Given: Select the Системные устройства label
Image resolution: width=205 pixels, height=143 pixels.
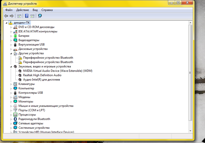Looking at the screenshot, I should point(34,128).
